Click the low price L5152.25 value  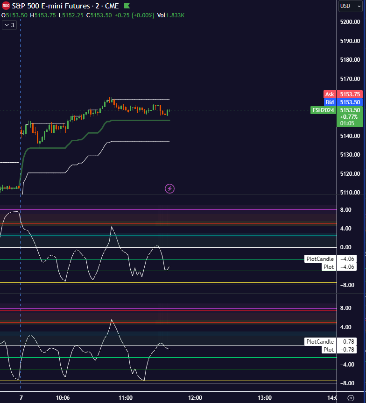coord(71,15)
